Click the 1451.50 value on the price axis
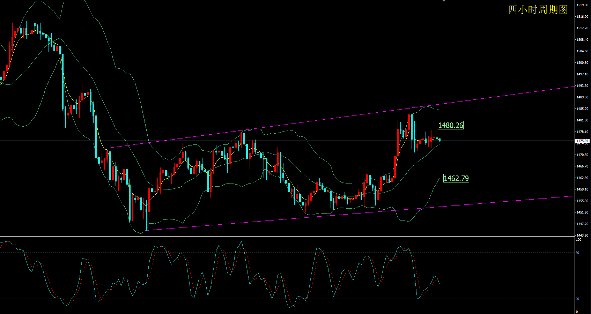 pos(582,212)
